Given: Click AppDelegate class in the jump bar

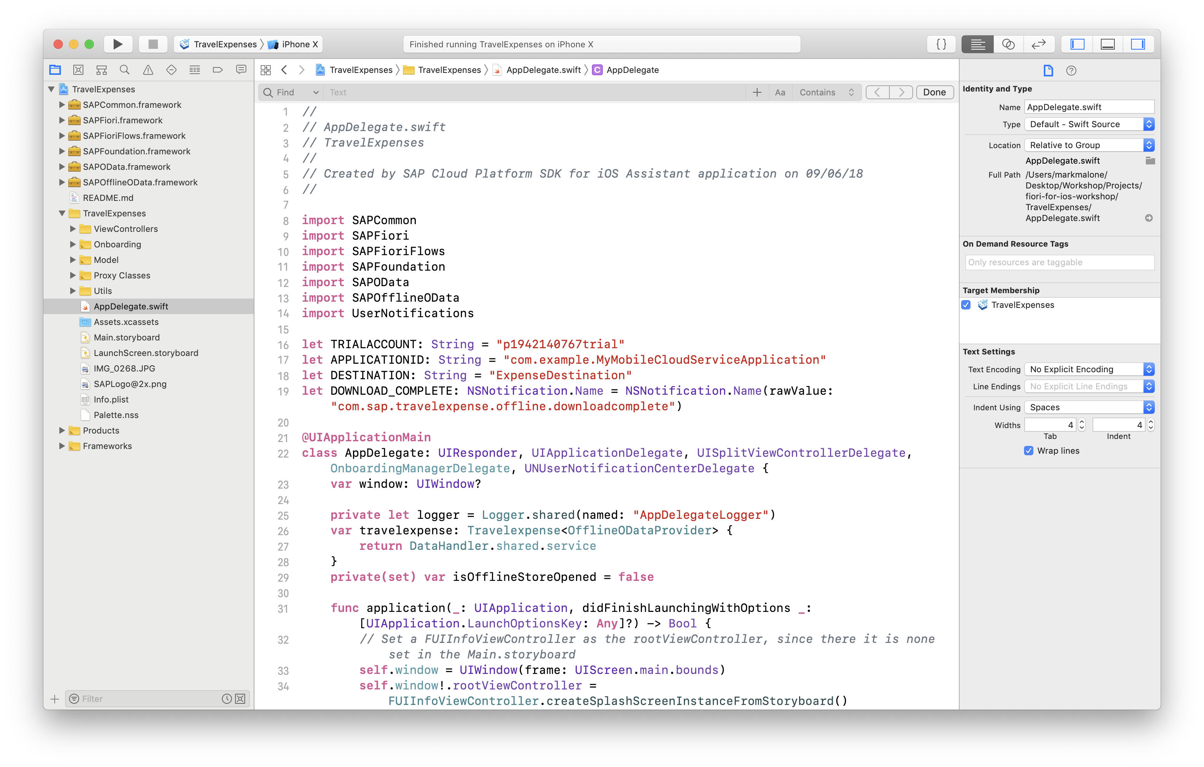Looking at the screenshot, I should [x=626, y=70].
